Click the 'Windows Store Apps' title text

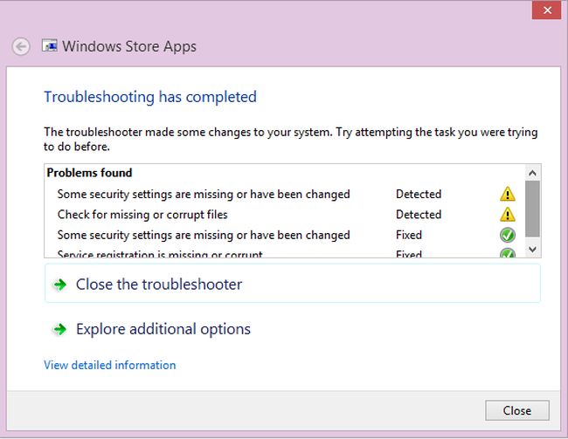(x=129, y=46)
